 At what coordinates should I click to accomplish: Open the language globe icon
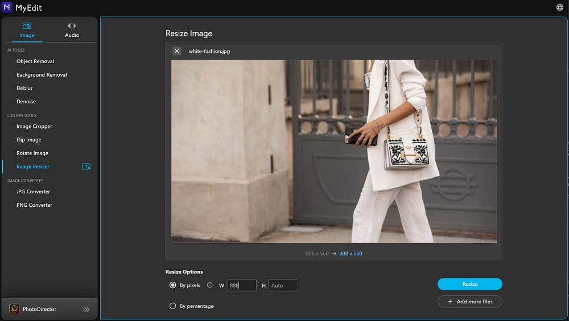pos(559,7)
